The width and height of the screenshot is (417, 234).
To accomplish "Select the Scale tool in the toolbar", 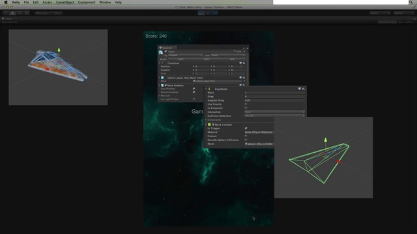I will point(27,13).
